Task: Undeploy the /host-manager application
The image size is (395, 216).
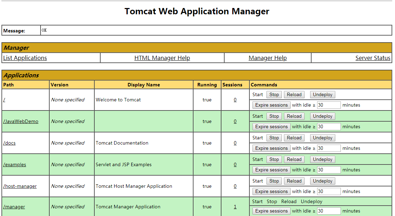Action: click(323, 181)
